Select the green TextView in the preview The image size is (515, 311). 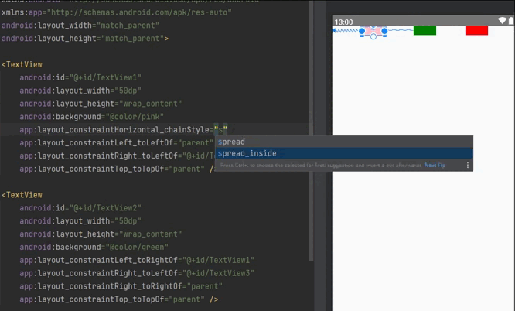[425, 30]
